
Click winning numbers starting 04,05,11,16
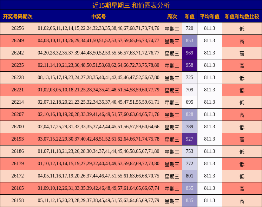coord(98,176)
